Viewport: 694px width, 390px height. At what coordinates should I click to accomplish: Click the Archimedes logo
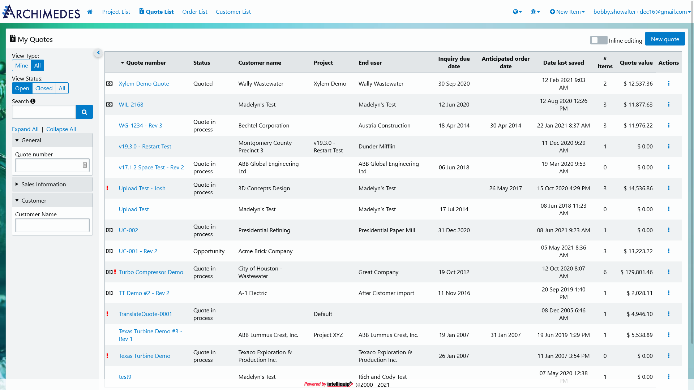pyautogui.click(x=41, y=12)
